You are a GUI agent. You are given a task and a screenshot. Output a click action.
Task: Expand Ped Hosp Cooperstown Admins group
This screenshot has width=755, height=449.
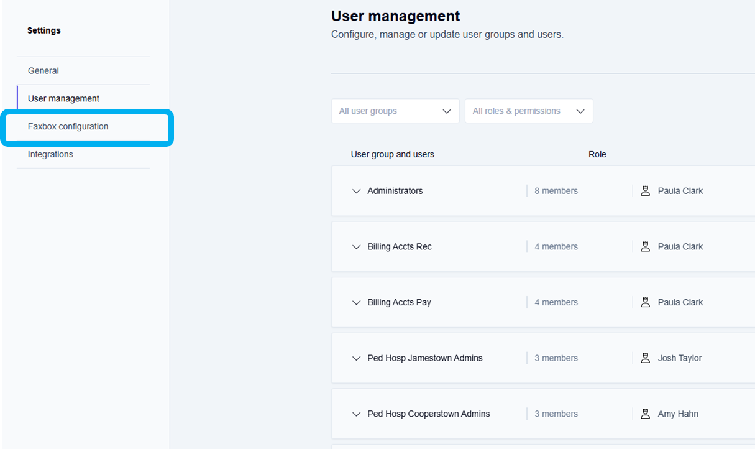[356, 414]
